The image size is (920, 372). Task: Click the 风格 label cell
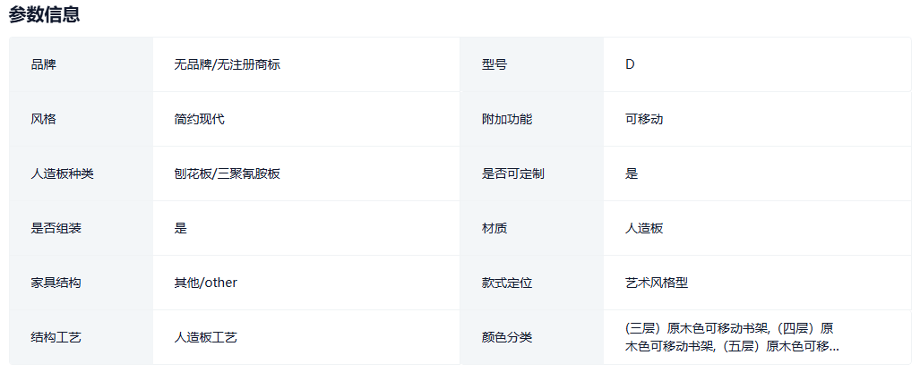(43, 119)
